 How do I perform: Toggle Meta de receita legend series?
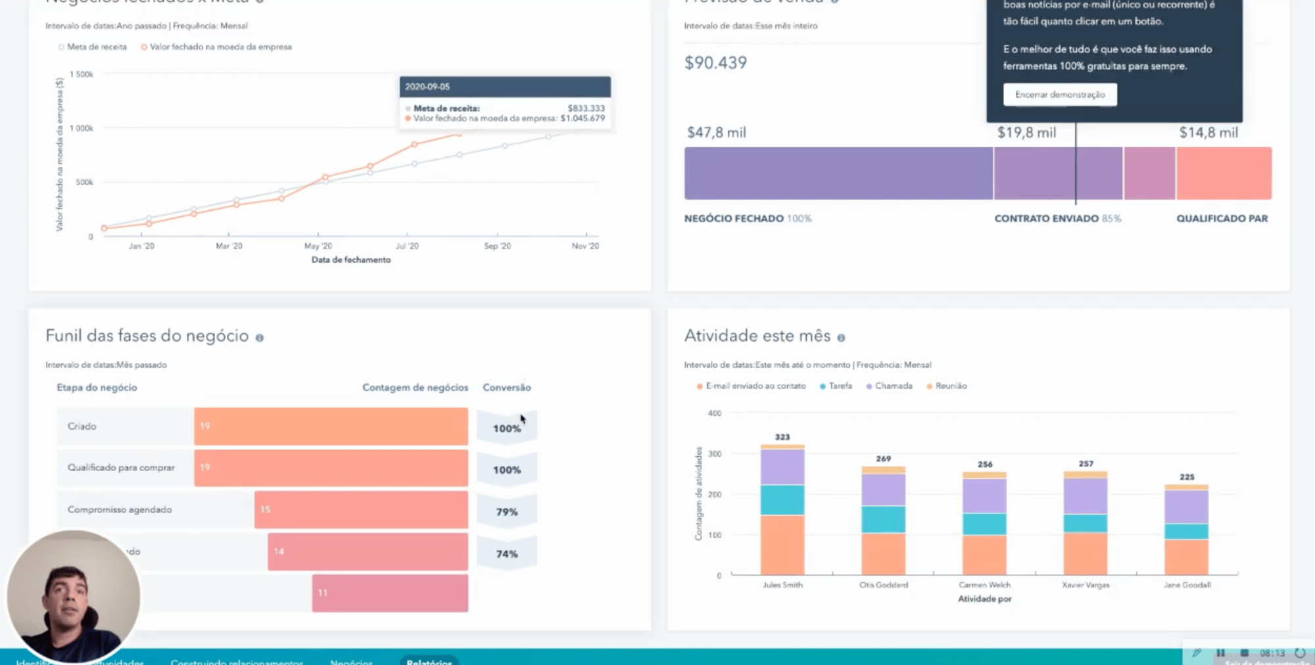(93, 47)
